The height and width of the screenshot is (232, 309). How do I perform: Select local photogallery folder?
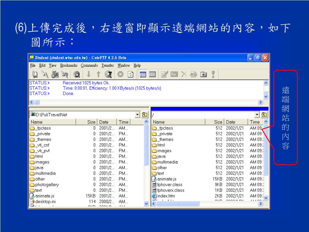coord(44,185)
